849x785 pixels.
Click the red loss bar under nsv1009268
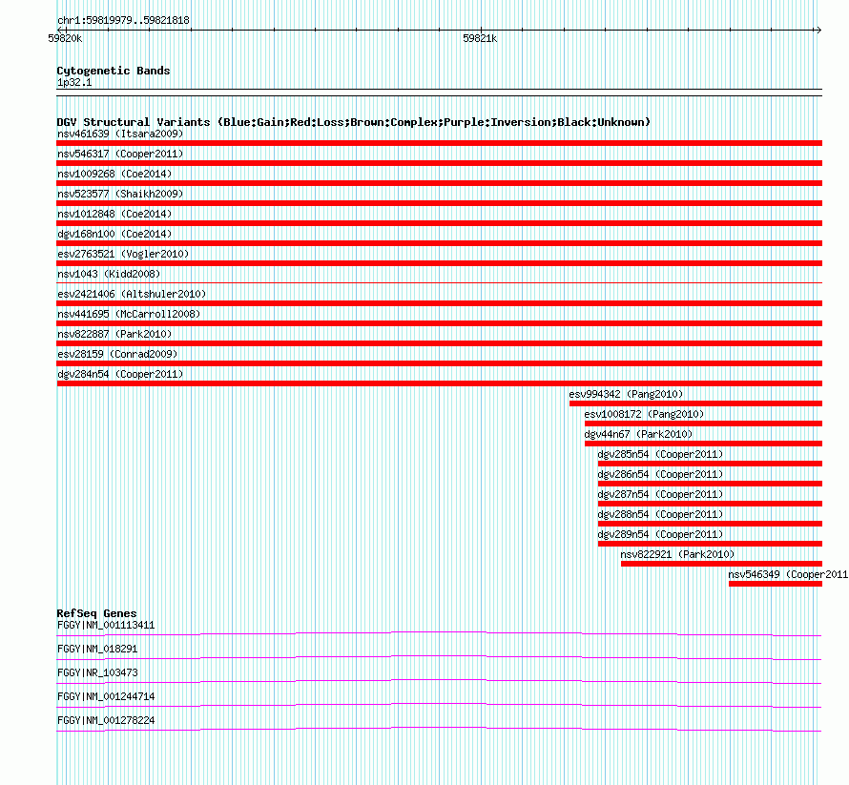(x=439, y=183)
